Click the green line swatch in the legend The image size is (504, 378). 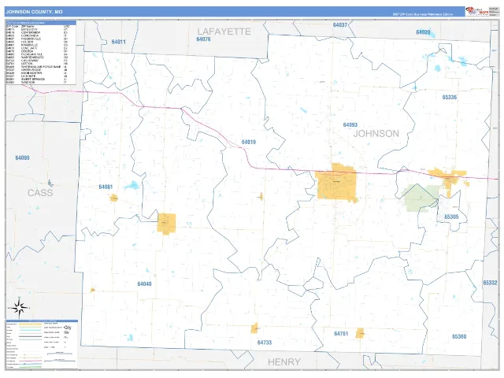30,367
